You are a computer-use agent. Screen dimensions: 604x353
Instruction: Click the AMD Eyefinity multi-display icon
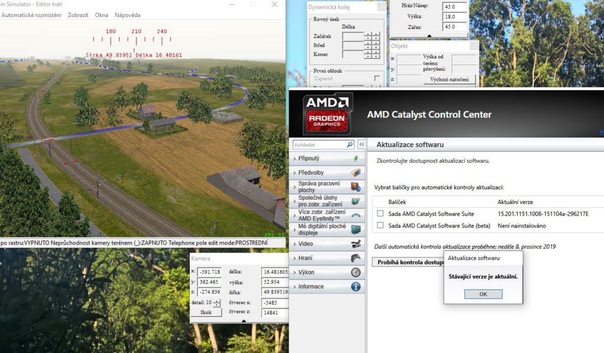356,215
